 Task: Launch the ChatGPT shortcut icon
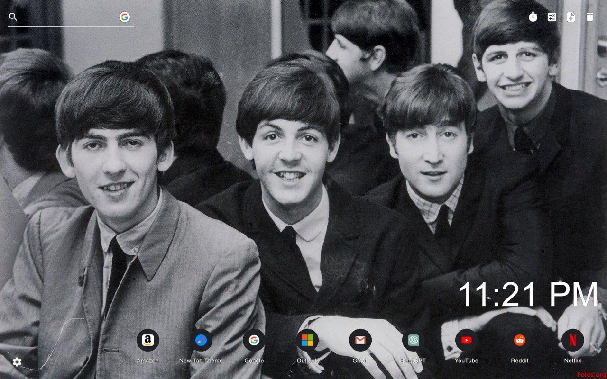click(x=414, y=340)
